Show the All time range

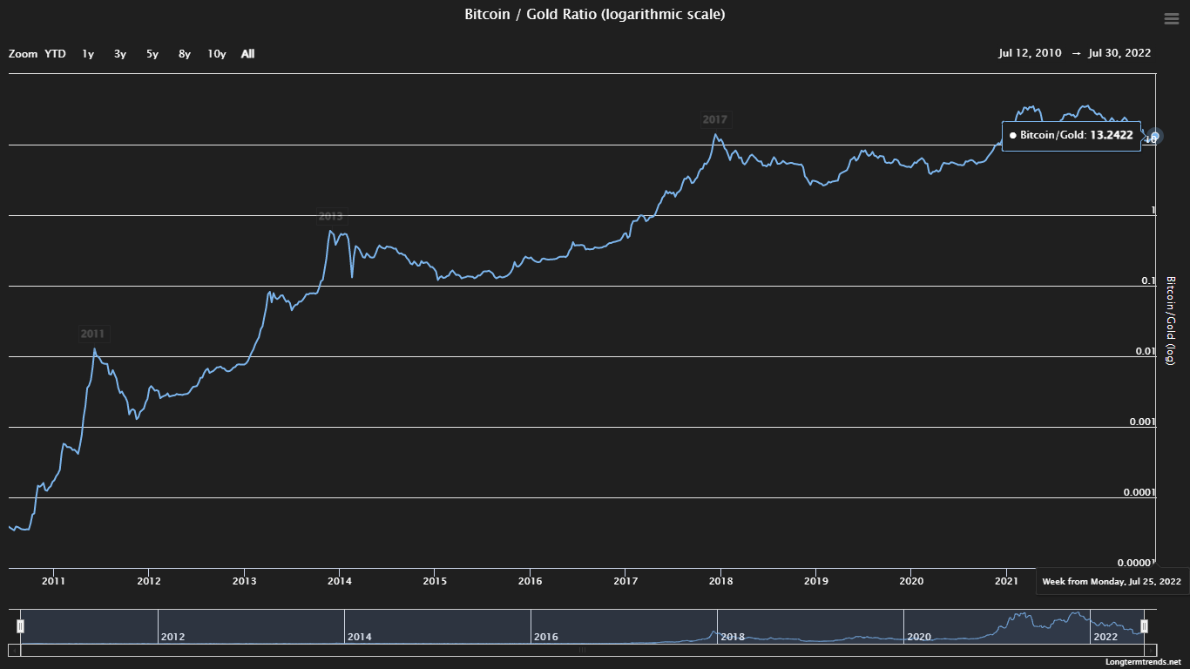coord(248,54)
